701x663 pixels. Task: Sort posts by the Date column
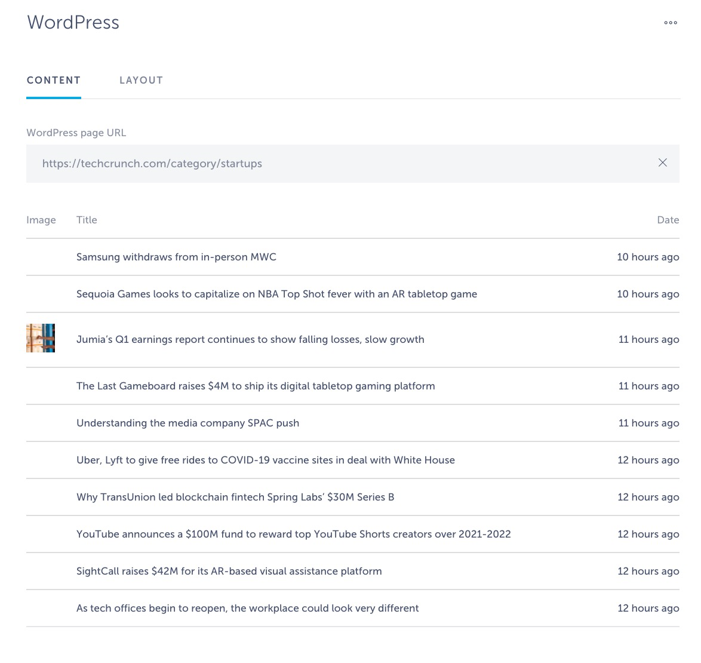click(x=668, y=220)
